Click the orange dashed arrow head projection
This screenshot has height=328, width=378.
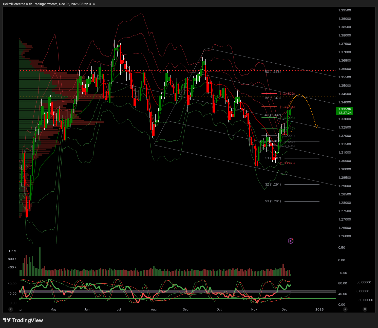(x=316, y=126)
